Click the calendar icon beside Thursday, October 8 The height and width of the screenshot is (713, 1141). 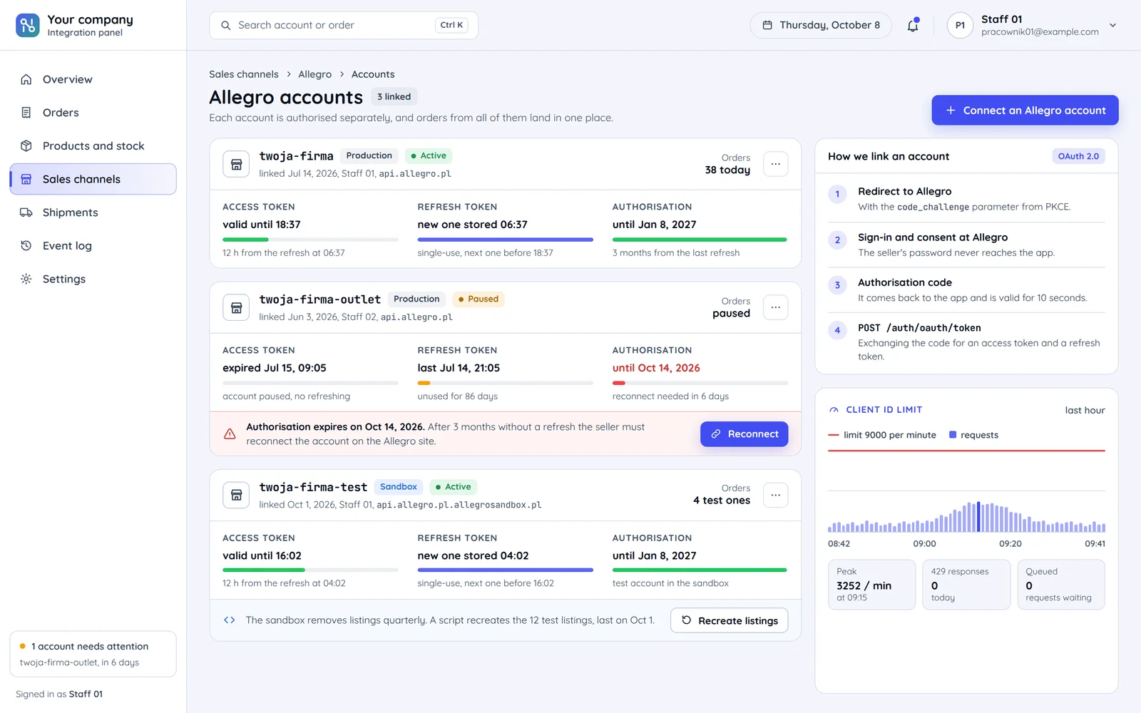click(x=767, y=25)
